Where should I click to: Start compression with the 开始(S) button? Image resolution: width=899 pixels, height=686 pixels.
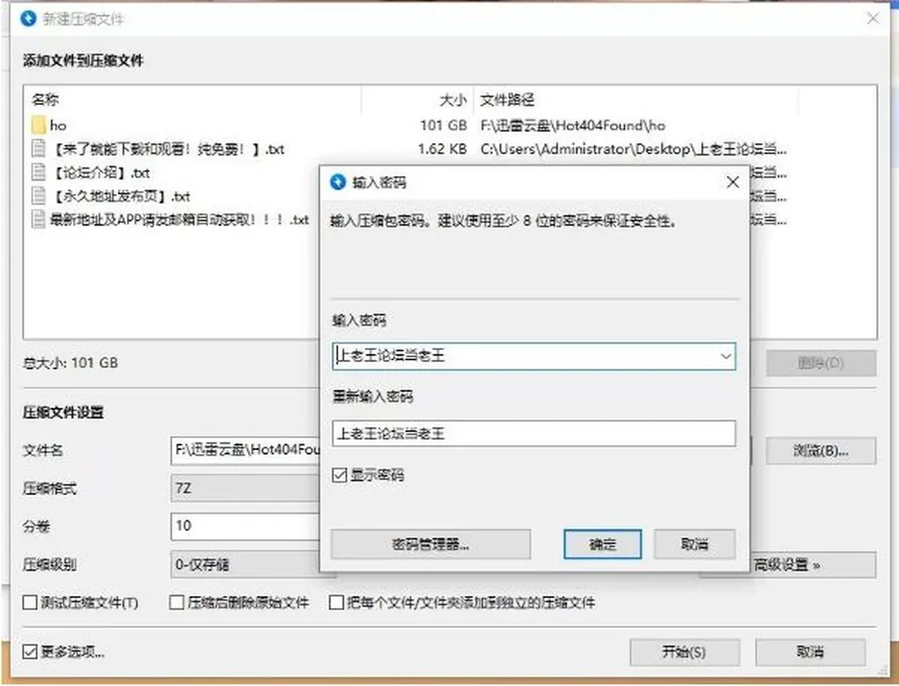point(685,652)
